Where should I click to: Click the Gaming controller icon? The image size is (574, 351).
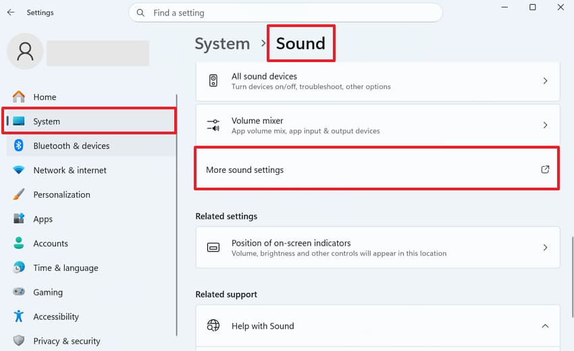pos(19,292)
